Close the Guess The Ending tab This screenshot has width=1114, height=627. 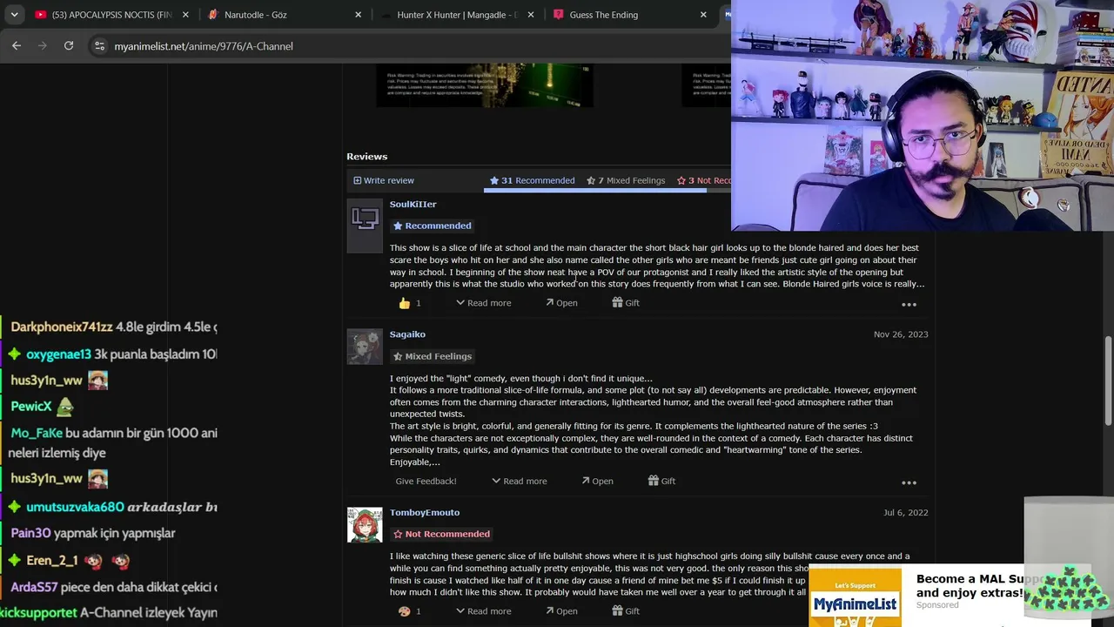coord(703,15)
